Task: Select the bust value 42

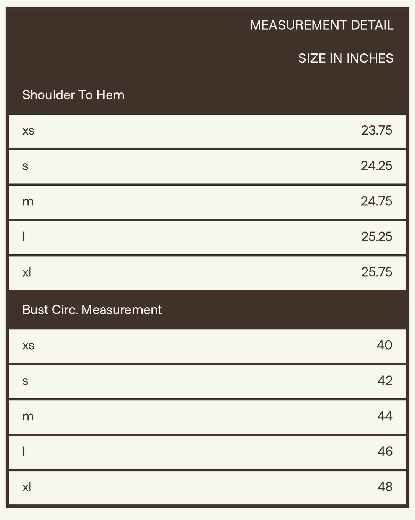Action: tap(385, 381)
